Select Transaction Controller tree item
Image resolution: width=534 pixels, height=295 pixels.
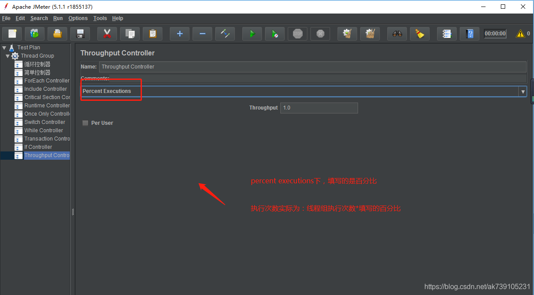47,139
